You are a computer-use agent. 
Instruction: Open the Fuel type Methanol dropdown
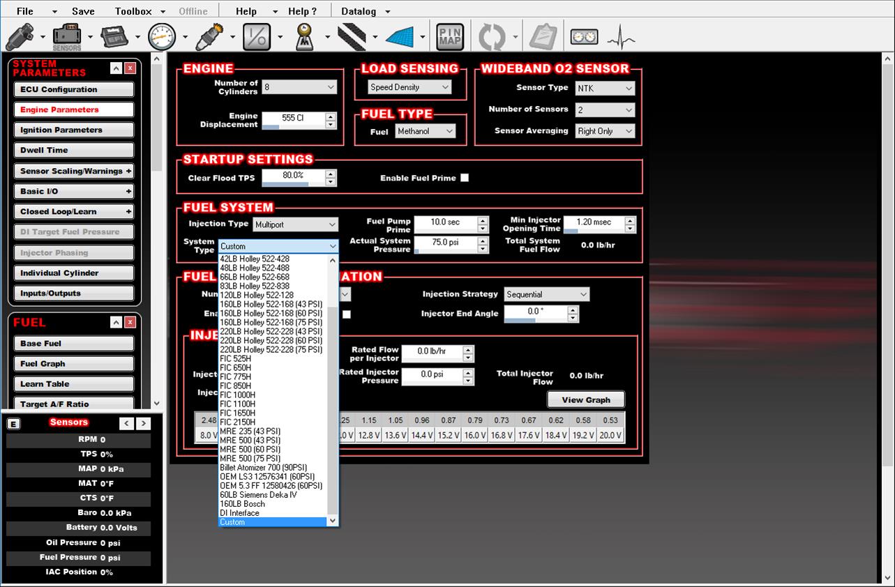pyautogui.click(x=426, y=131)
